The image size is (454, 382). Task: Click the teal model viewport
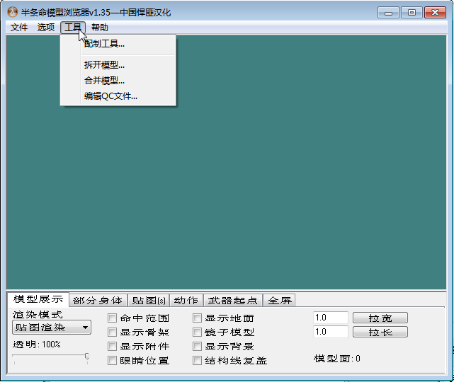(x=226, y=162)
